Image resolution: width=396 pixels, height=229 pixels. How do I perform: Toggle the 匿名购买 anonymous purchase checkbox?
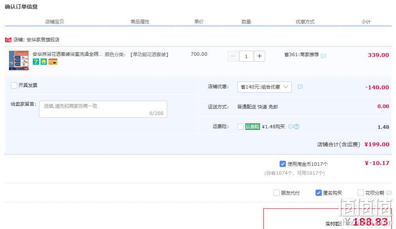pyautogui.click(x=318, y=193)
